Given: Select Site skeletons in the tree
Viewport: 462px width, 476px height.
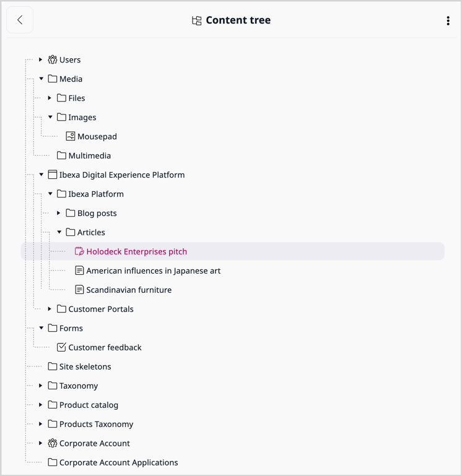Looking at the screenshot, I should pyautogui.click(x=85, y=366).
